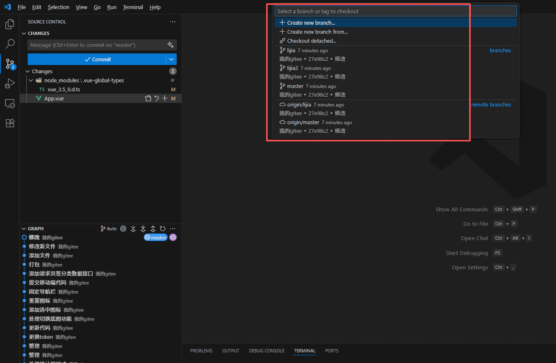Open the Extensions view icon
Image resolution: width=556 pixels, height=363 pixels.
pos(10,123)
